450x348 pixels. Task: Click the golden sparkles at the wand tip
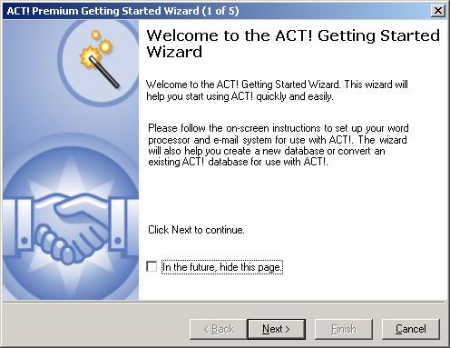point(95,48)
